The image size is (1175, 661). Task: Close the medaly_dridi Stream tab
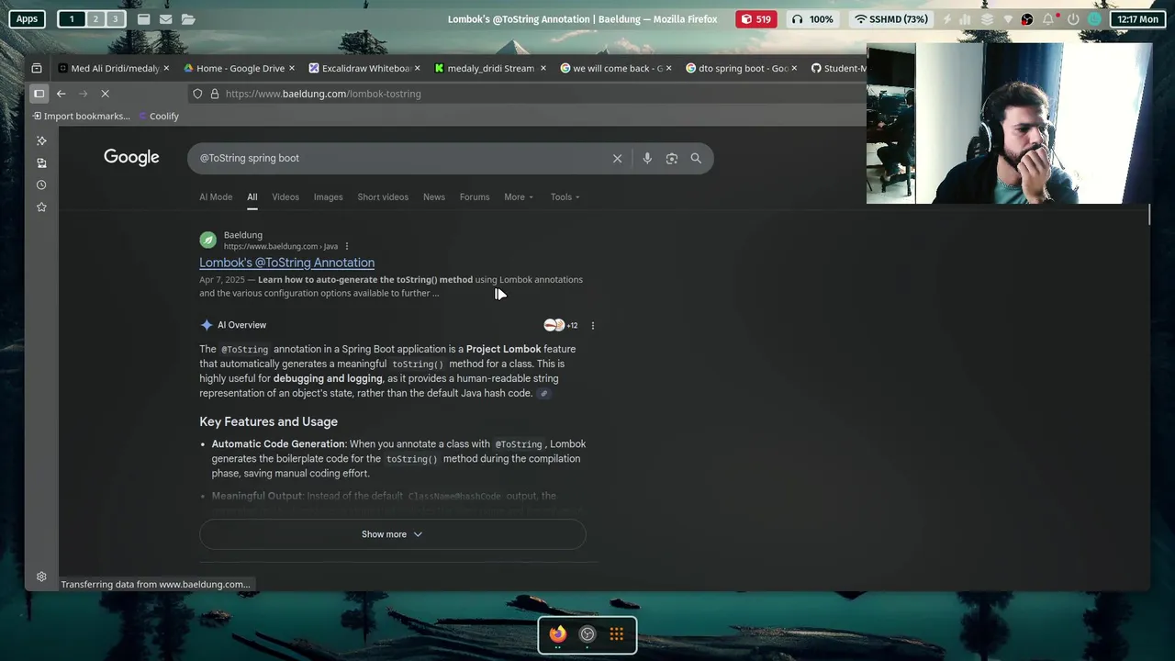(x=543, y=68)
